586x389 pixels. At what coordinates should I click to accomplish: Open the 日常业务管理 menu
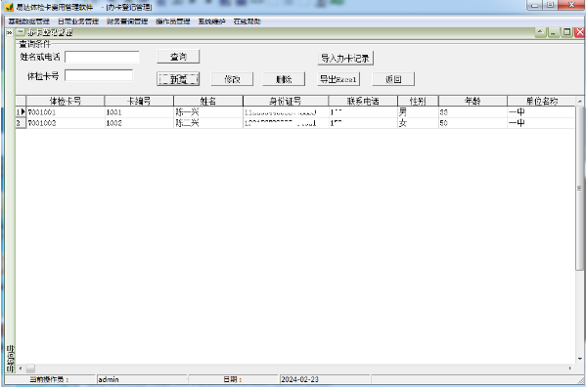[78, 22]
